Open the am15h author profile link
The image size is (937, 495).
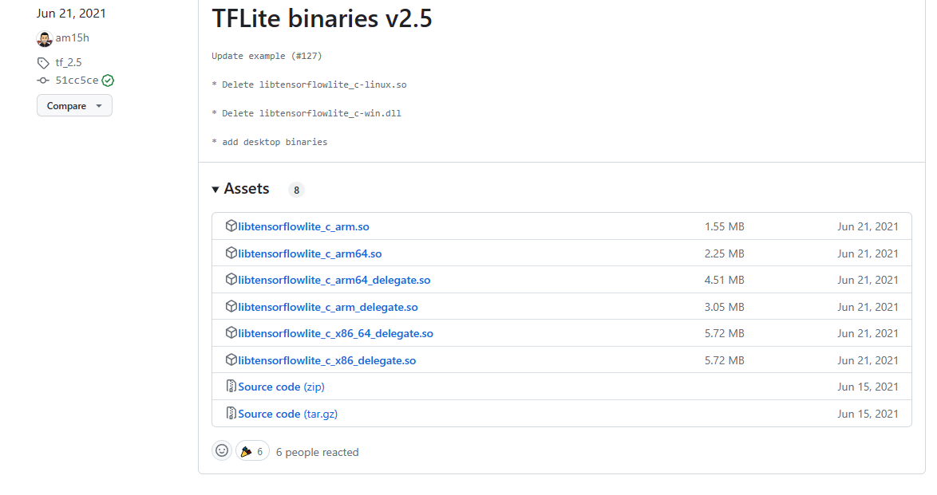pos(73,37)
